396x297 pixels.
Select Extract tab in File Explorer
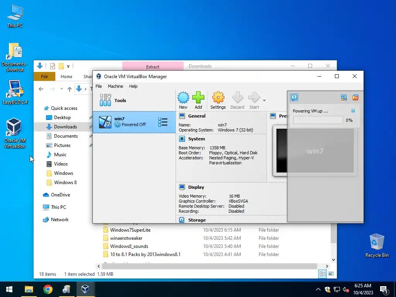click(153, 67)
